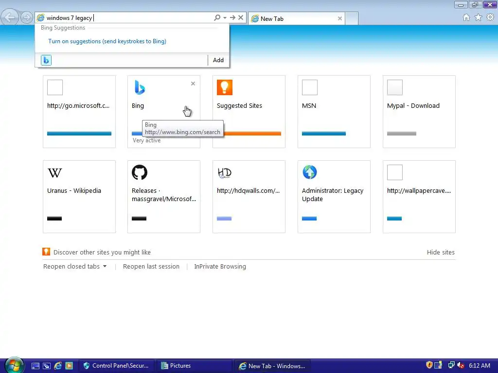Open Suggested Sites lightbulb icon
The width and height of the screenshot is (498, 373).
coord(225,87)
